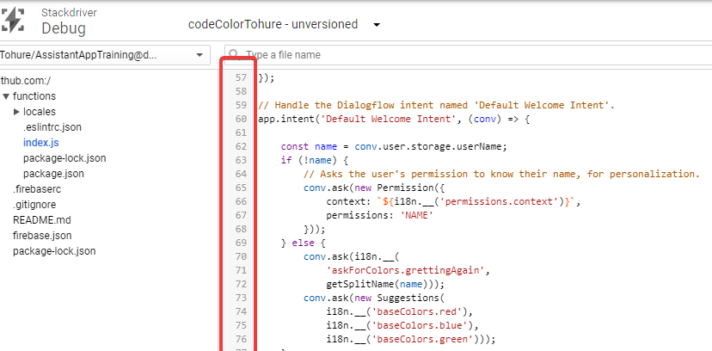Click the } else { code line

[x=303, y=243]
